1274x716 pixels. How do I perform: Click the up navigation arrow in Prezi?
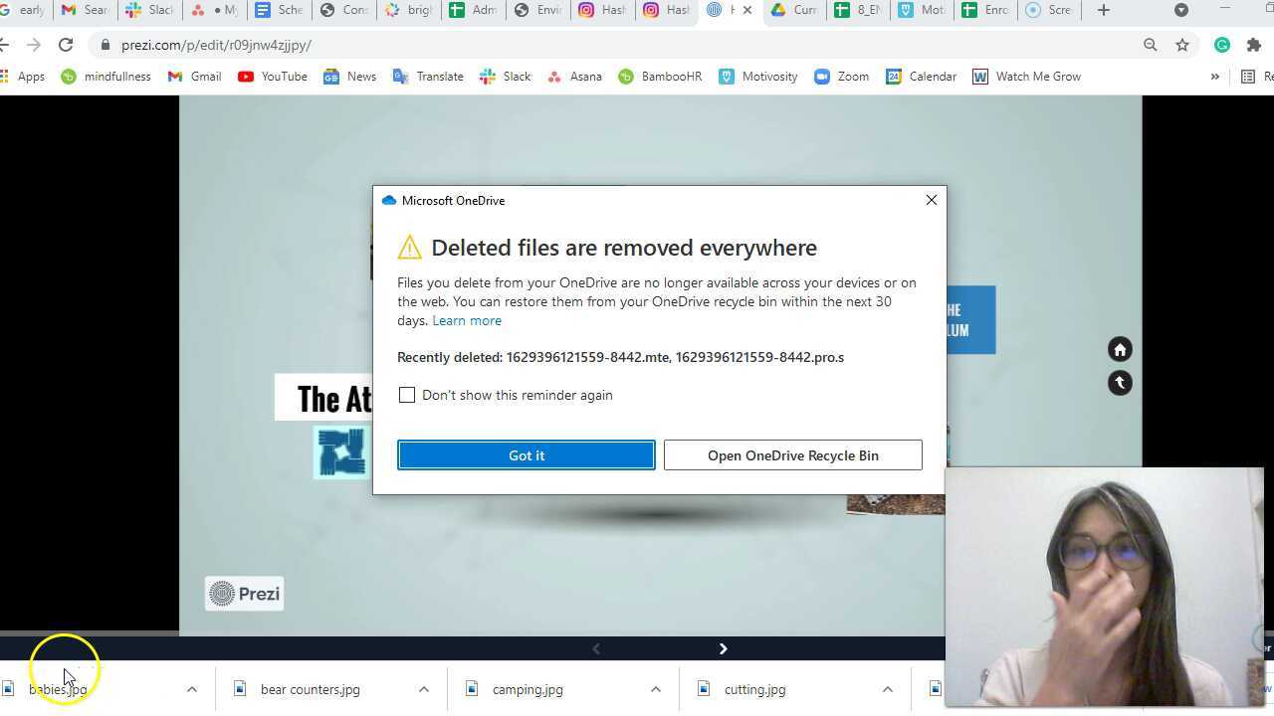1120,383
